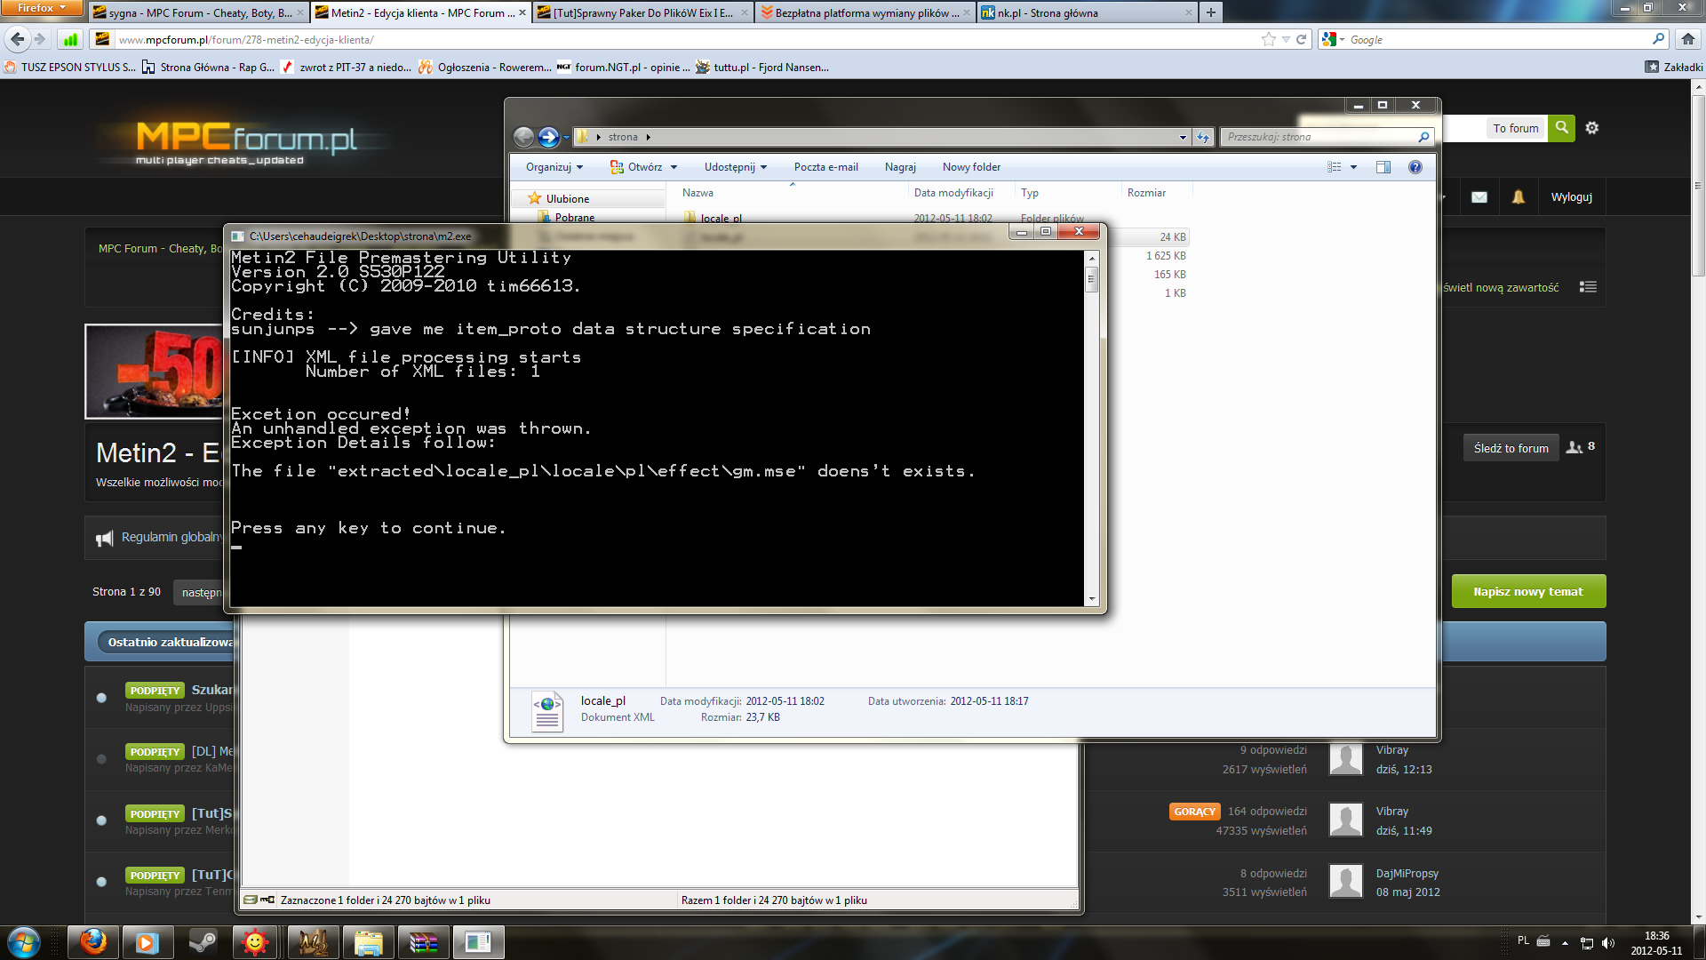The height and width of the screenshot is (960, 1706).
Task: Open the sun-face app on taskbar
Action: (x=256, y=942)
